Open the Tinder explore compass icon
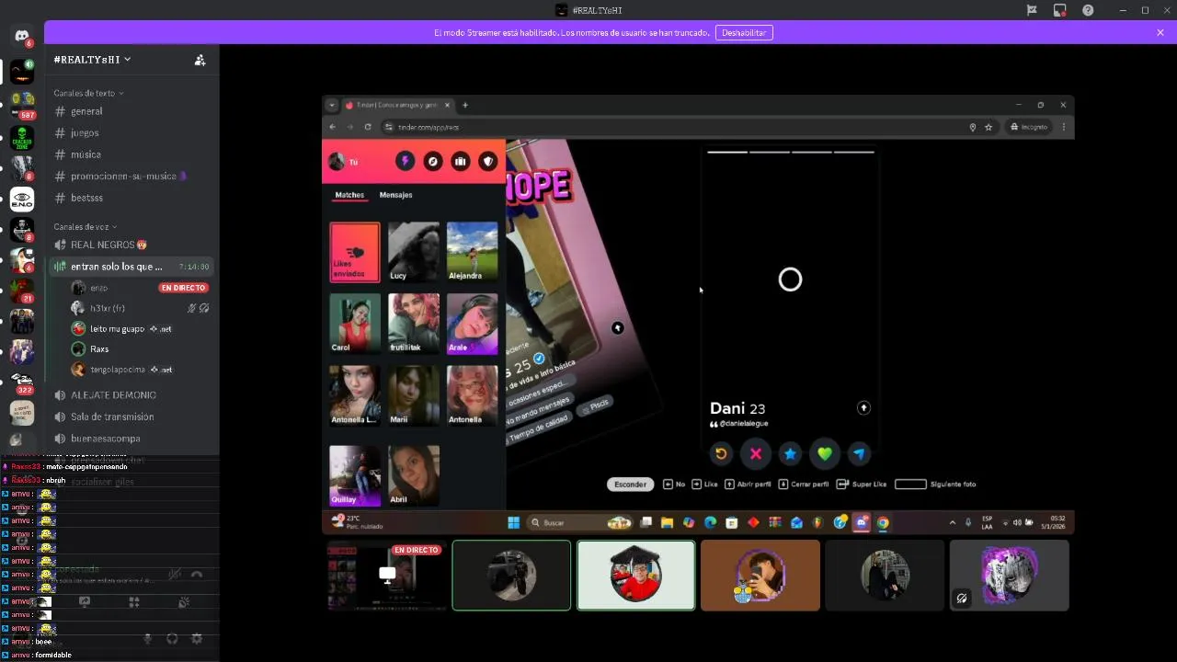 pyautogui.click(x=432, y=161)
